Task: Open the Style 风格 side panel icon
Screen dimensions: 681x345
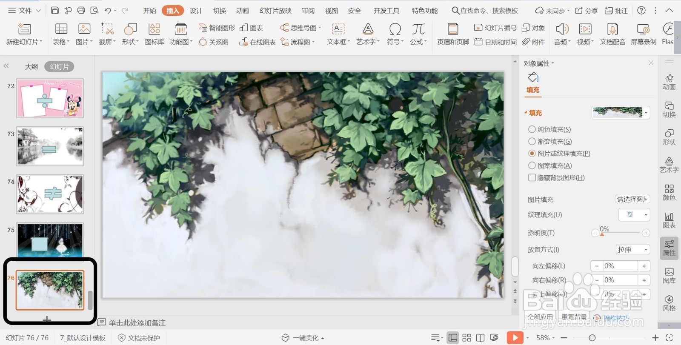Action: point(669,303)
